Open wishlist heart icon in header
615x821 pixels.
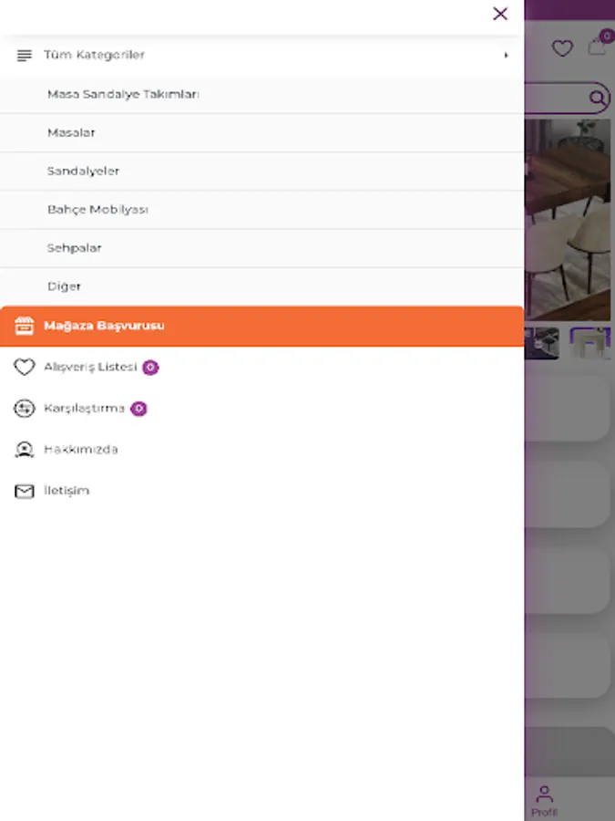[x=563, y=48]
